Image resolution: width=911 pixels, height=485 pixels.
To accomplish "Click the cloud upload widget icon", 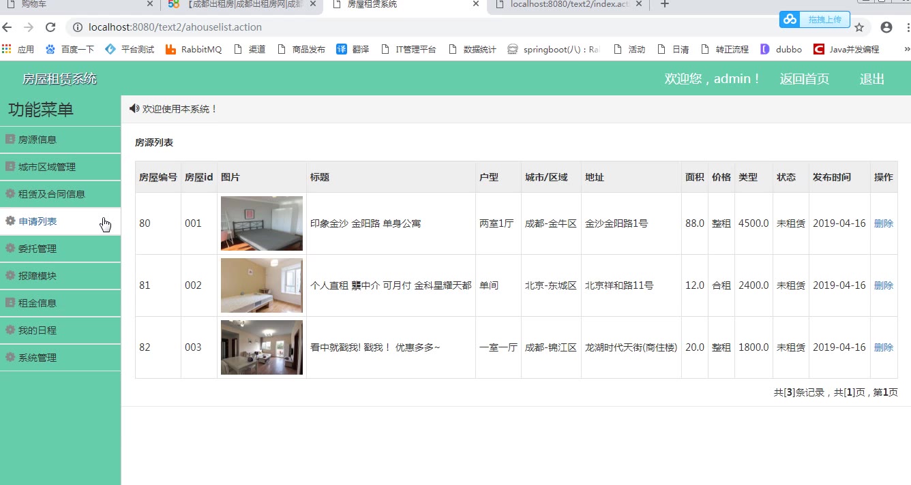I will coord(790,19).
